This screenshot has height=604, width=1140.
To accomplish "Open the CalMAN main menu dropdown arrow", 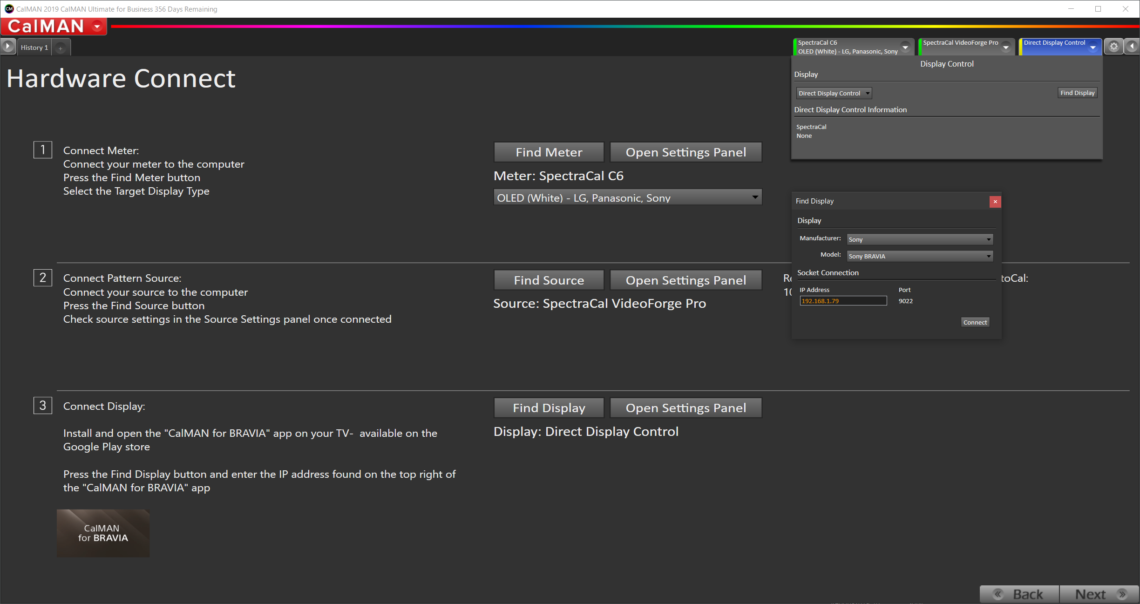I will [97, 27].
